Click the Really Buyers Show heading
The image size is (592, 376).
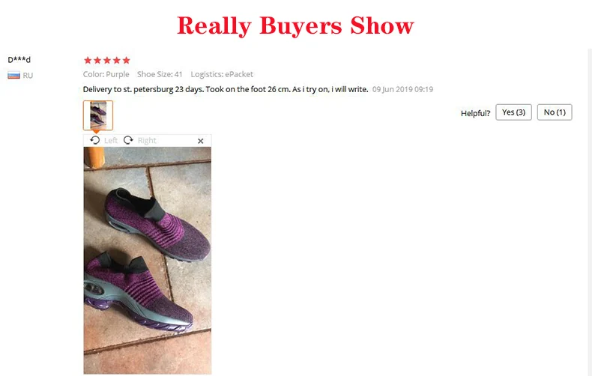tap(295, 25)
